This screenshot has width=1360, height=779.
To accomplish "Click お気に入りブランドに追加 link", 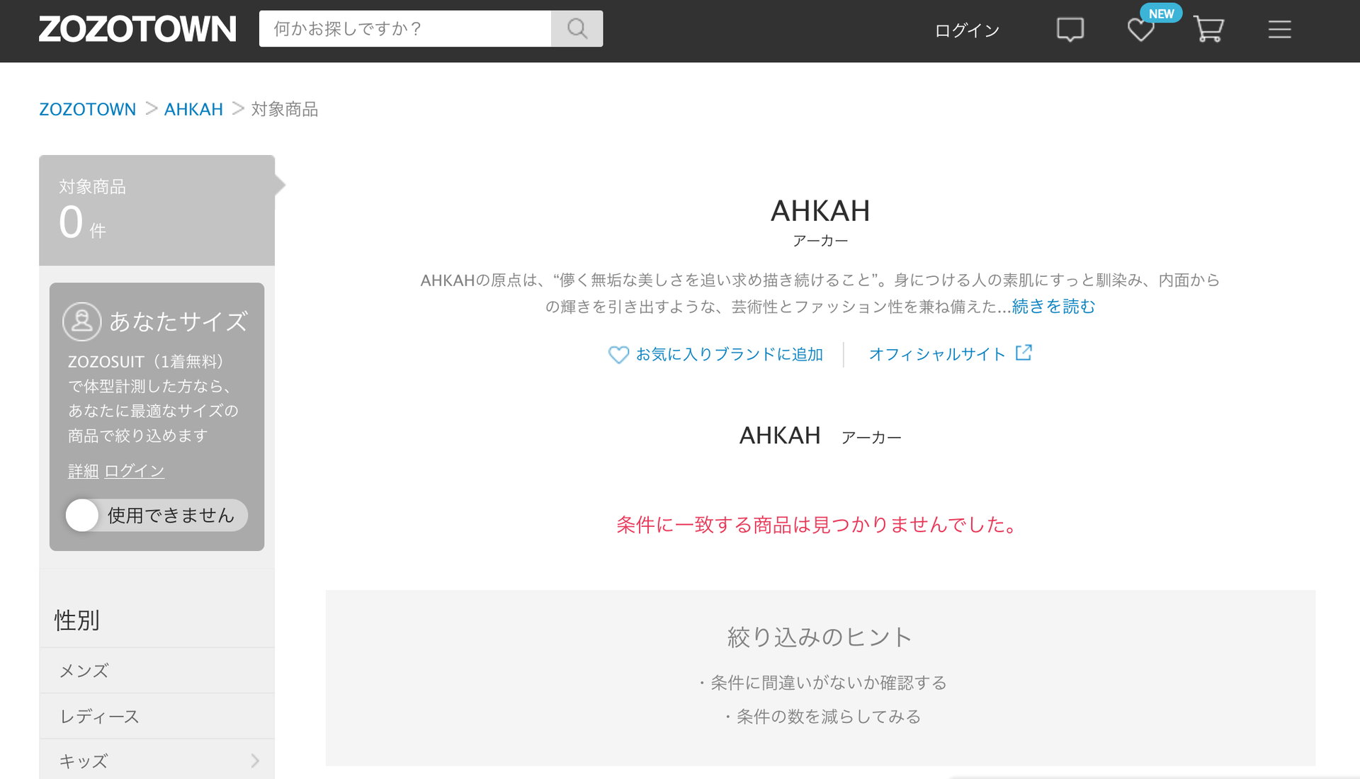I will (x=729, y=354).
